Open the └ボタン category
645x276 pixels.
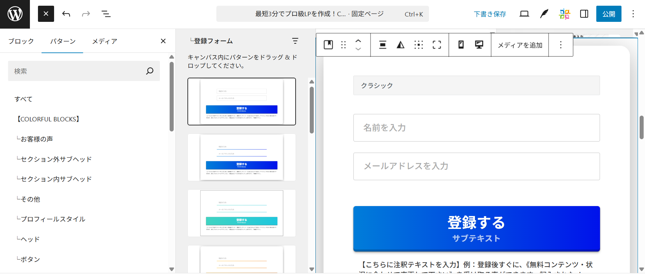[28, 259]
